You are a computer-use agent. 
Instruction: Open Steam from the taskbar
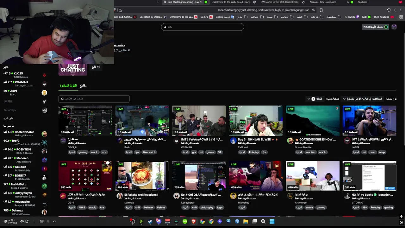(150, 222)
